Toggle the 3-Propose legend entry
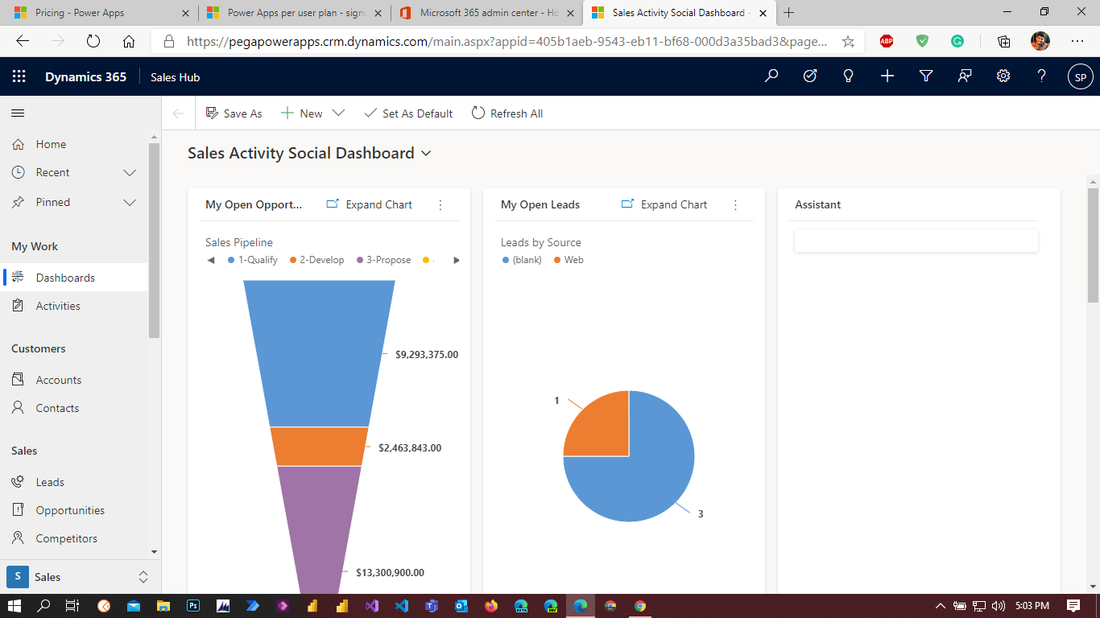The height and width of the screenshot is (618, 1100). 383,260
